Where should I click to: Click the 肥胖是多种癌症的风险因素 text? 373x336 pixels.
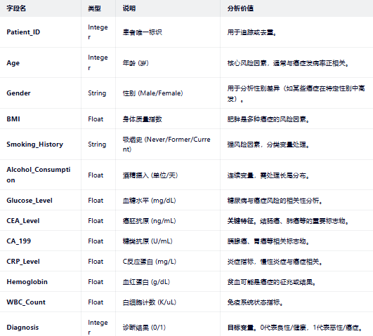click(268, 119)
